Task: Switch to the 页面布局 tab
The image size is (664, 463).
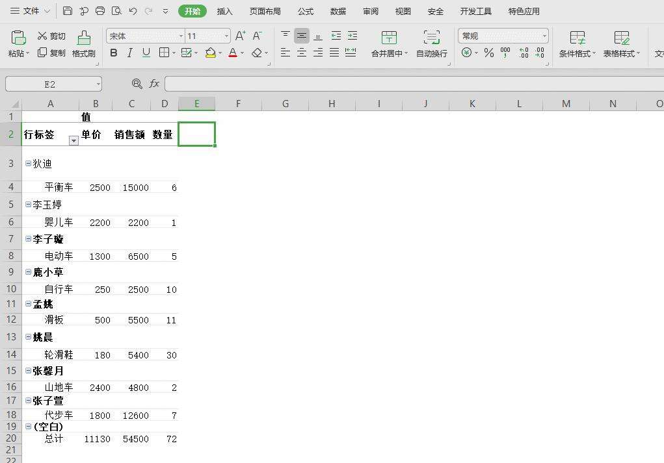Action: point(265,12)
